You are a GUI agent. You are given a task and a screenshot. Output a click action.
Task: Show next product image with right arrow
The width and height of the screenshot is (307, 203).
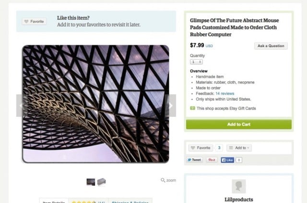pyautogui.click(x=170, y=105)
